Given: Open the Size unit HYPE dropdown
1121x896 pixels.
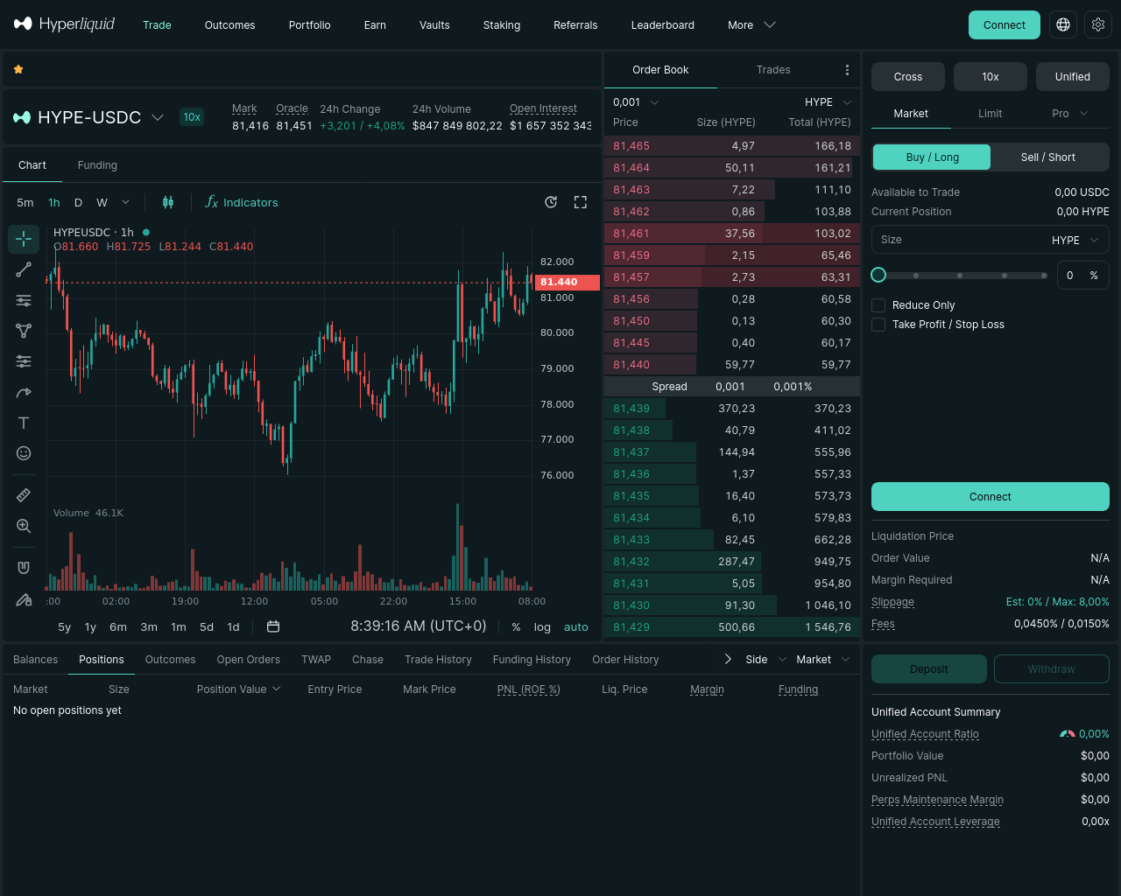Looking at the screenshot, I should pos(1075,240).
